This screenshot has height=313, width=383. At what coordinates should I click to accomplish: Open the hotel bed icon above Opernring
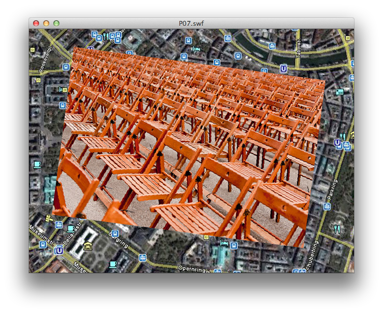(224, 244)
